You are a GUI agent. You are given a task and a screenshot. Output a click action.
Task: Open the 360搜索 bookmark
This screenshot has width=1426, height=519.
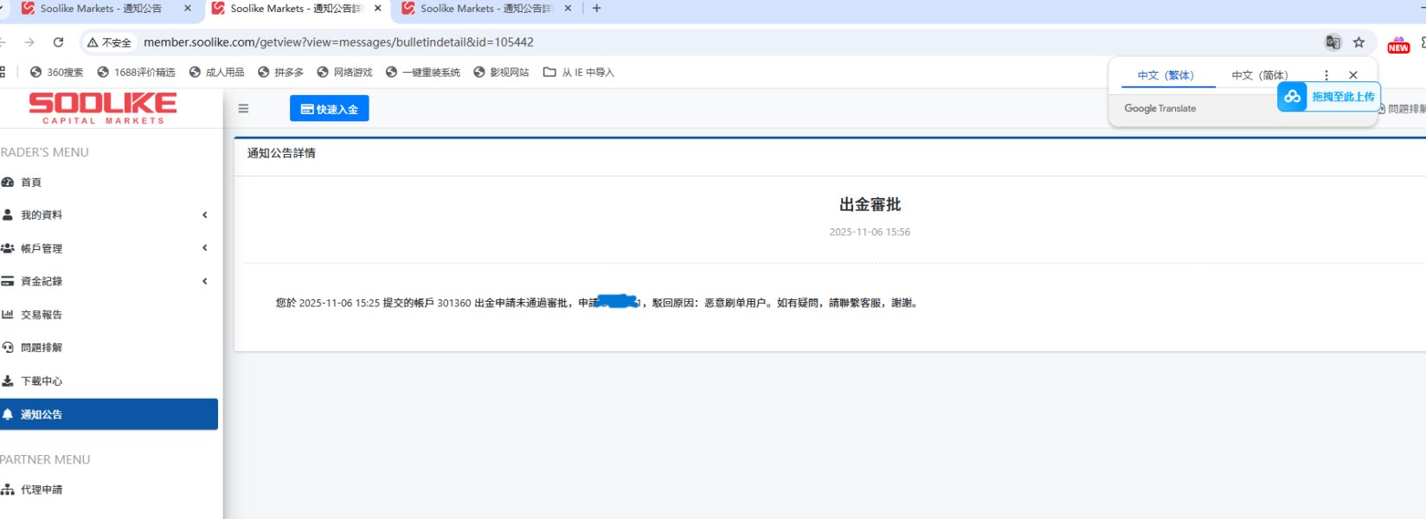(x=56, y=73)
